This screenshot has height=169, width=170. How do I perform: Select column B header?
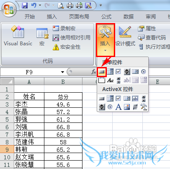pos(63,82)
